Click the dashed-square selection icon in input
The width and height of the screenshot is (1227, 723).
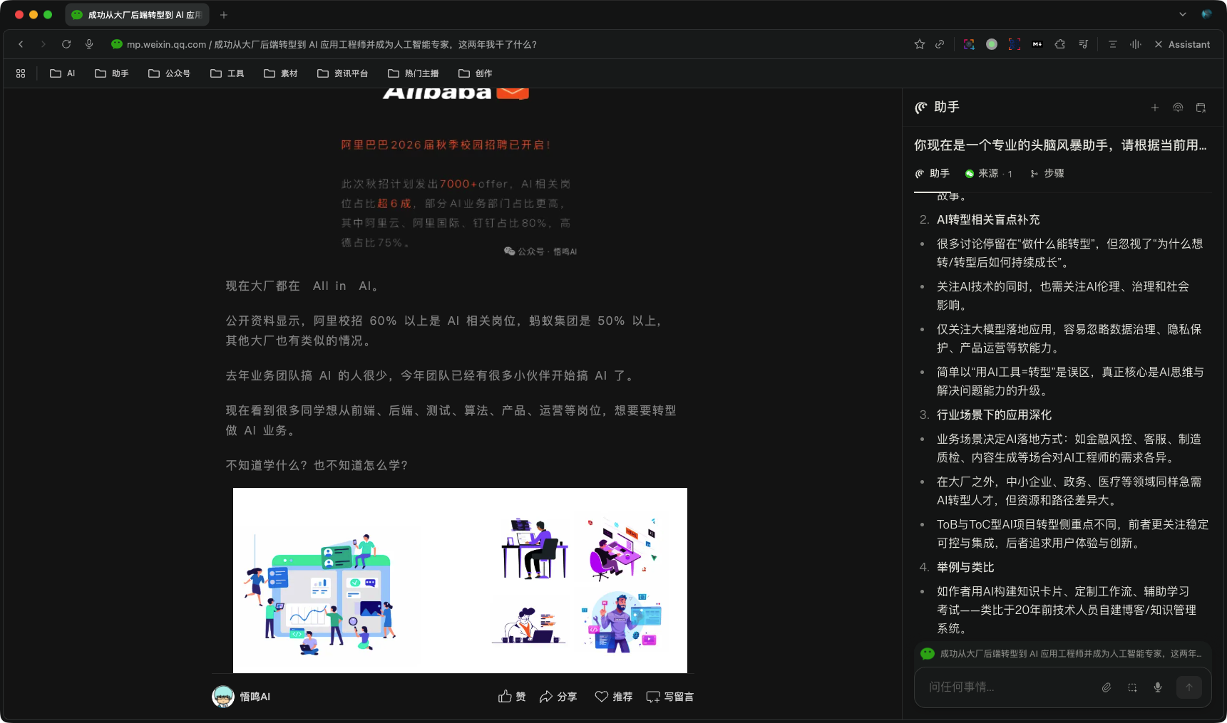point(1132,687)
